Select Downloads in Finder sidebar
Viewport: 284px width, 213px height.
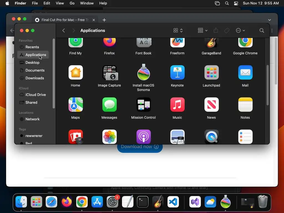click(33, 78)
